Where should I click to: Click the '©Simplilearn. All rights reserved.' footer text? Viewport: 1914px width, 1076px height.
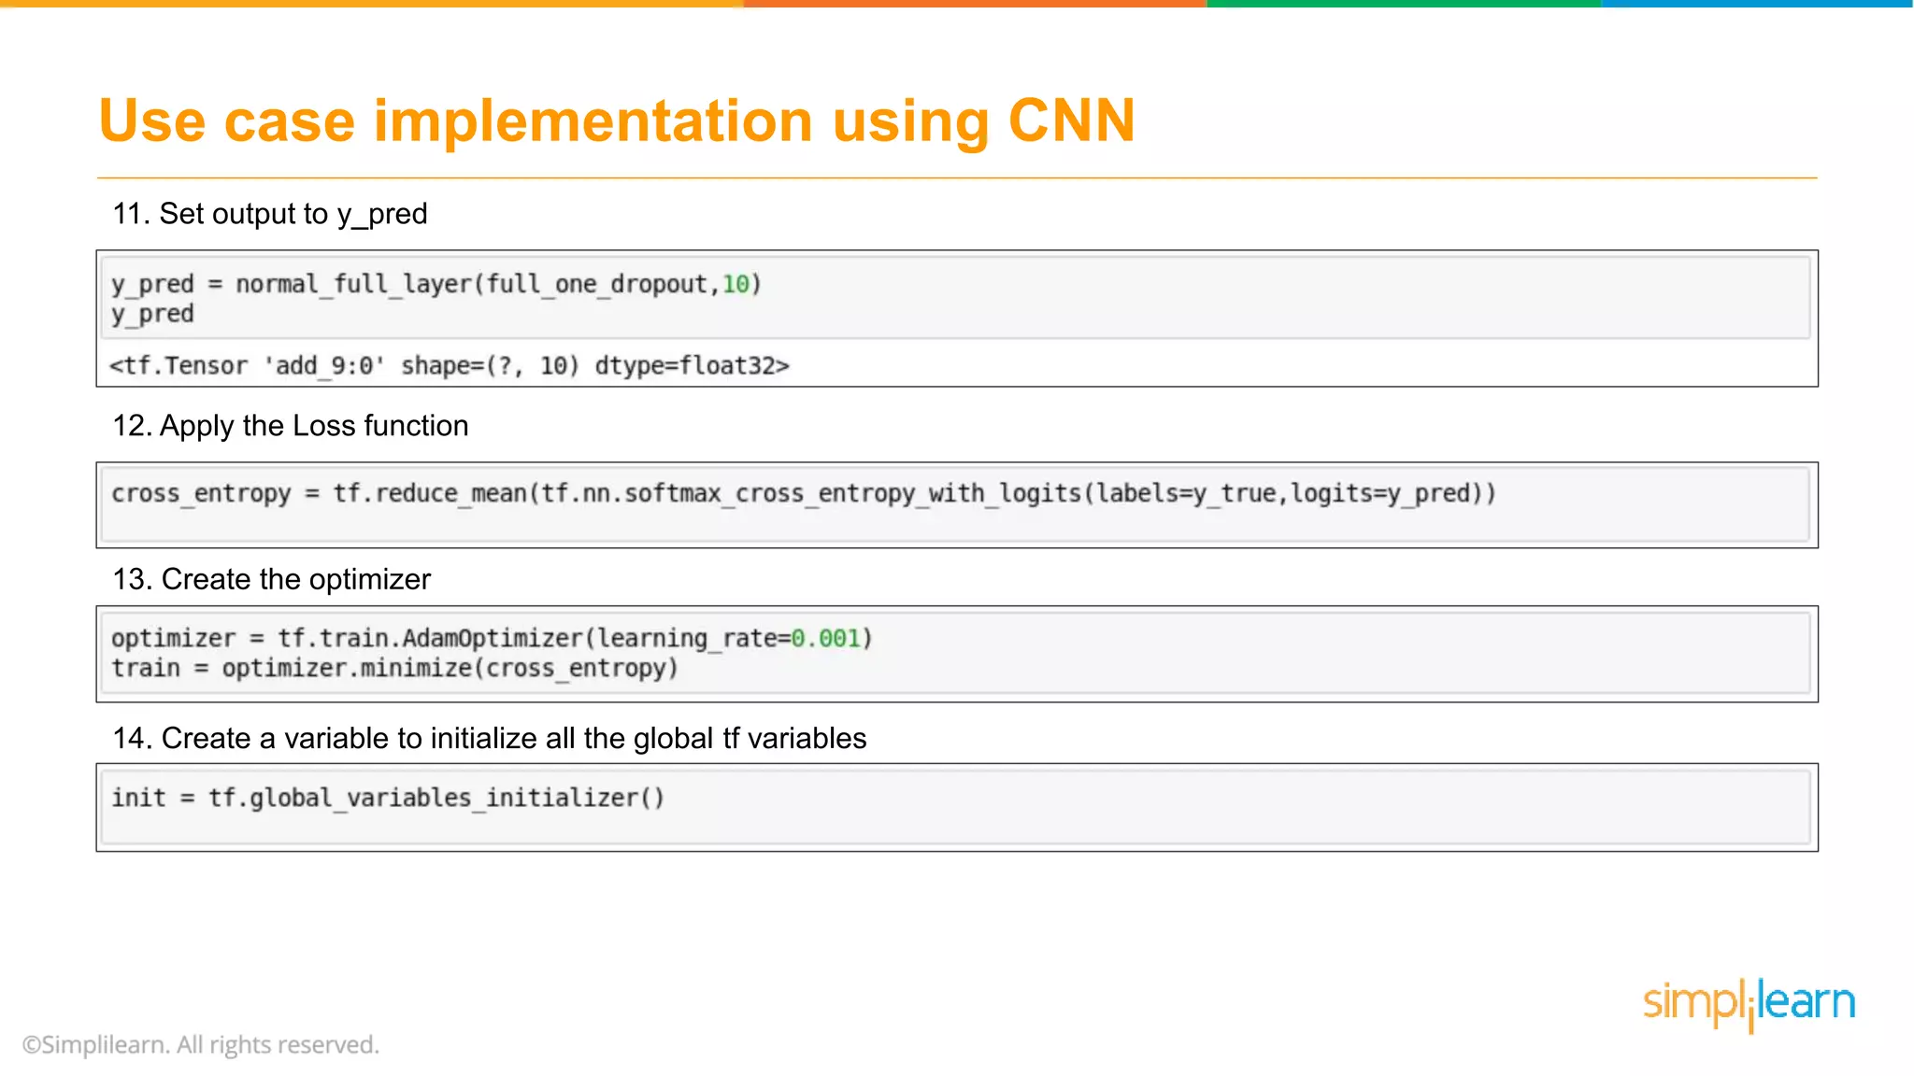[201, 1044]
